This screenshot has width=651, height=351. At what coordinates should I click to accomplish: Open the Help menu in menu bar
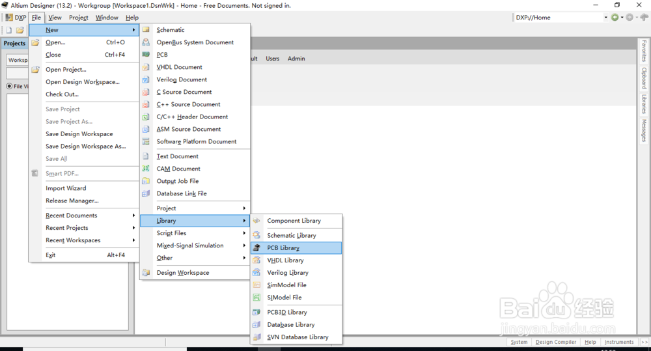click(x=132, y=18)
